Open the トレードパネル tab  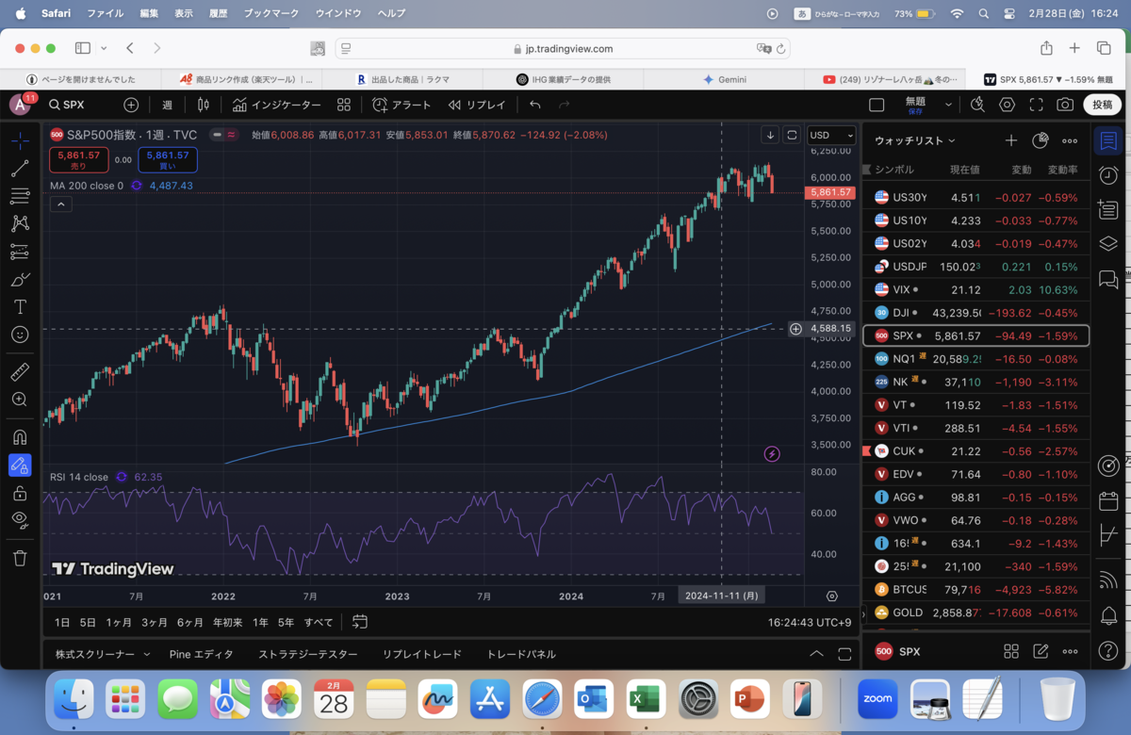point(521,654)
